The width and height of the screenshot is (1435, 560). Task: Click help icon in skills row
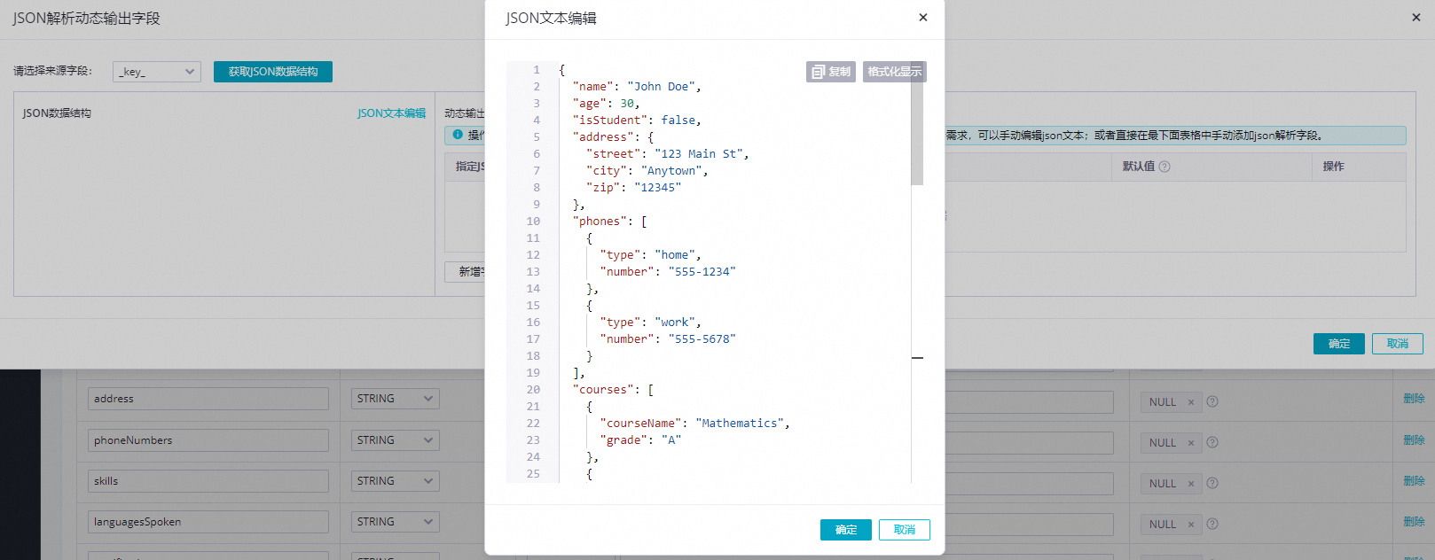coord(1212,483)
